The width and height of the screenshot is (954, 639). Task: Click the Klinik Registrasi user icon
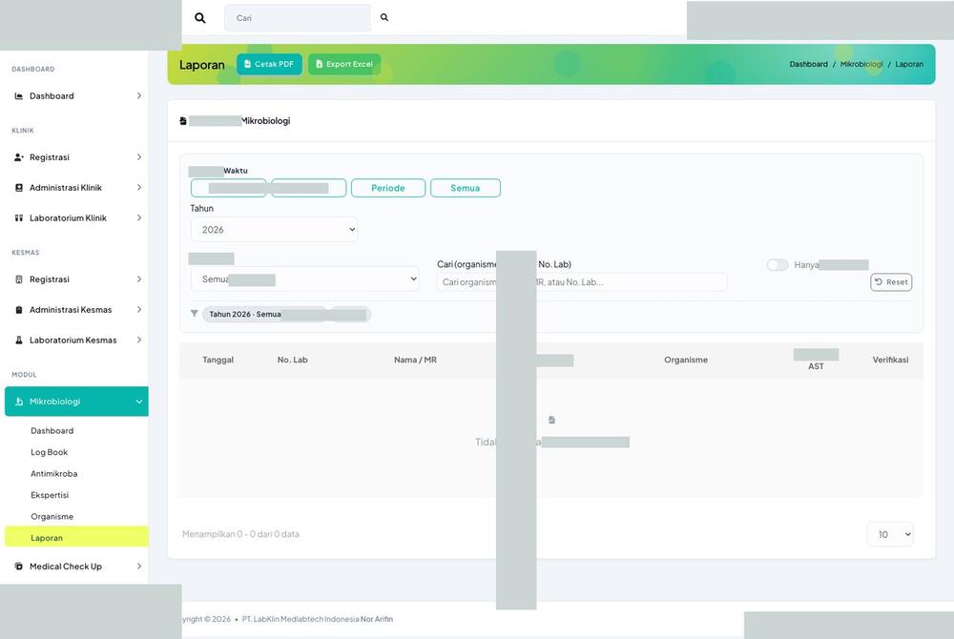coord(19,157)
